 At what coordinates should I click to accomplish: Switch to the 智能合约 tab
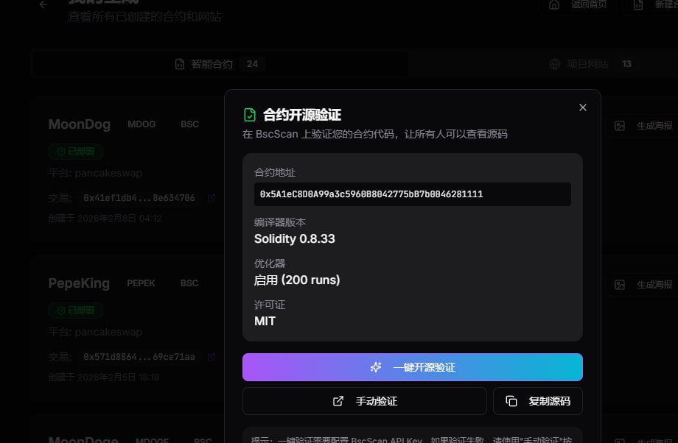[x=214, y=63]
